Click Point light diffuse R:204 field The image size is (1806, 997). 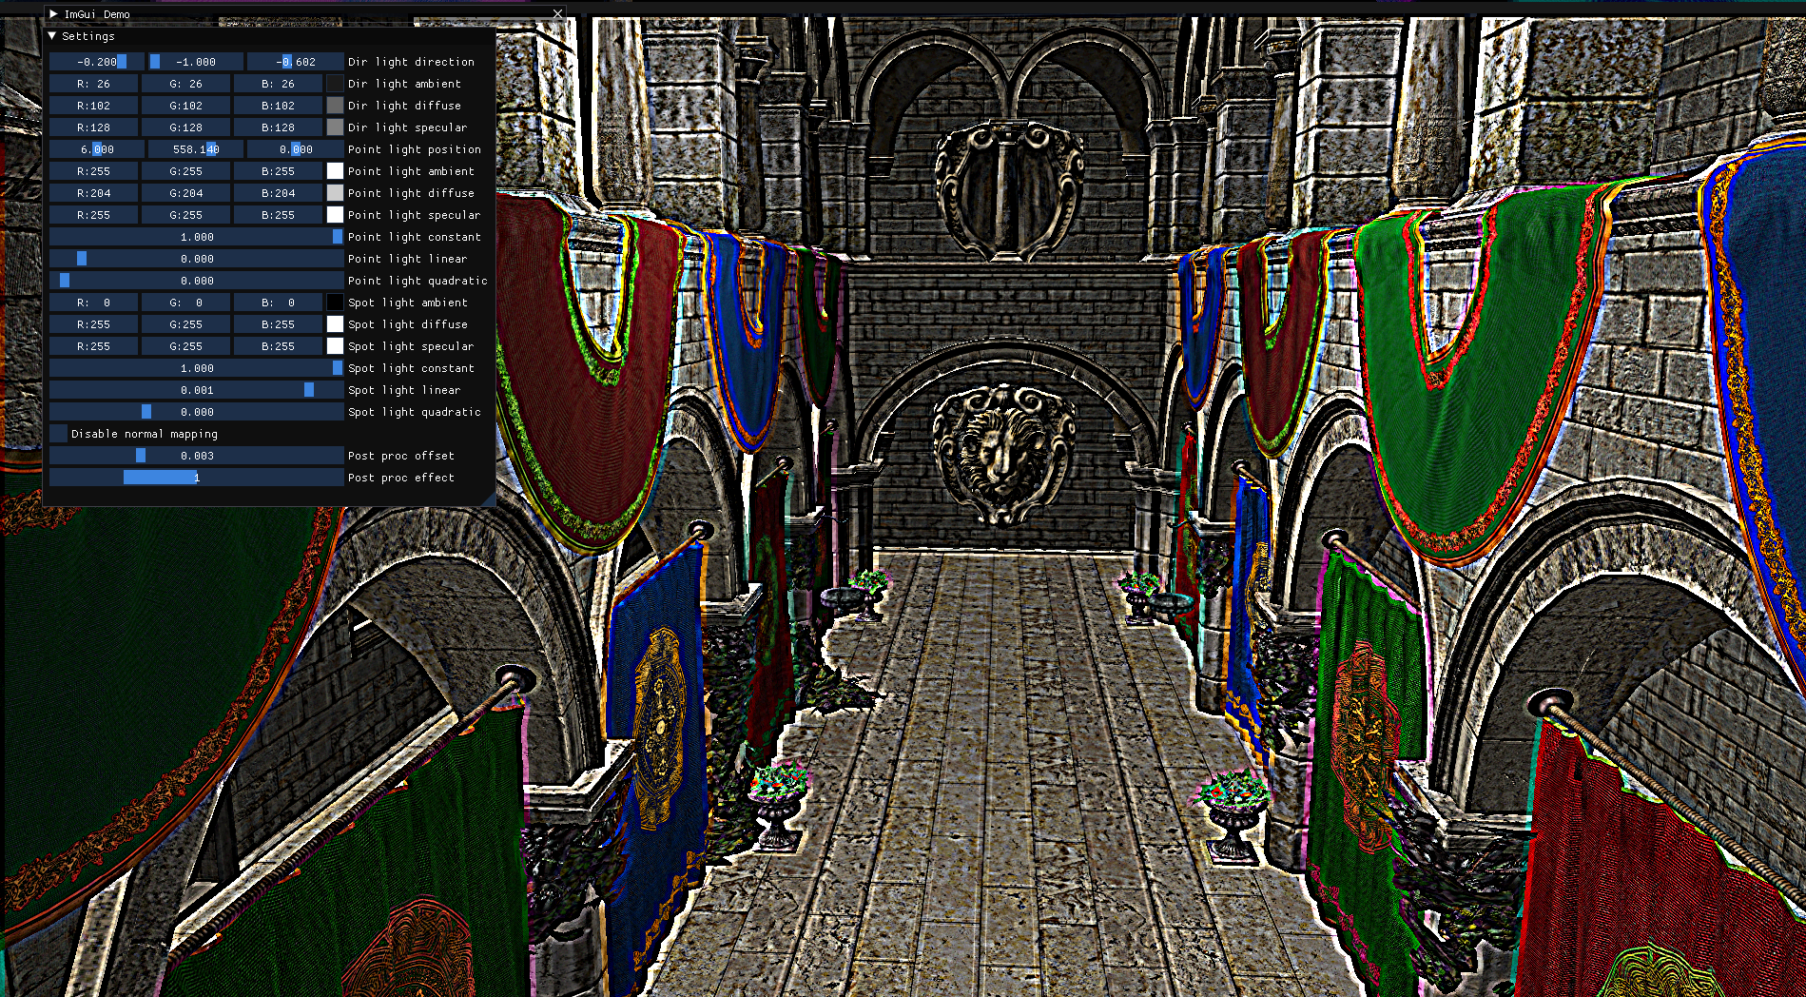pos(93,193)
